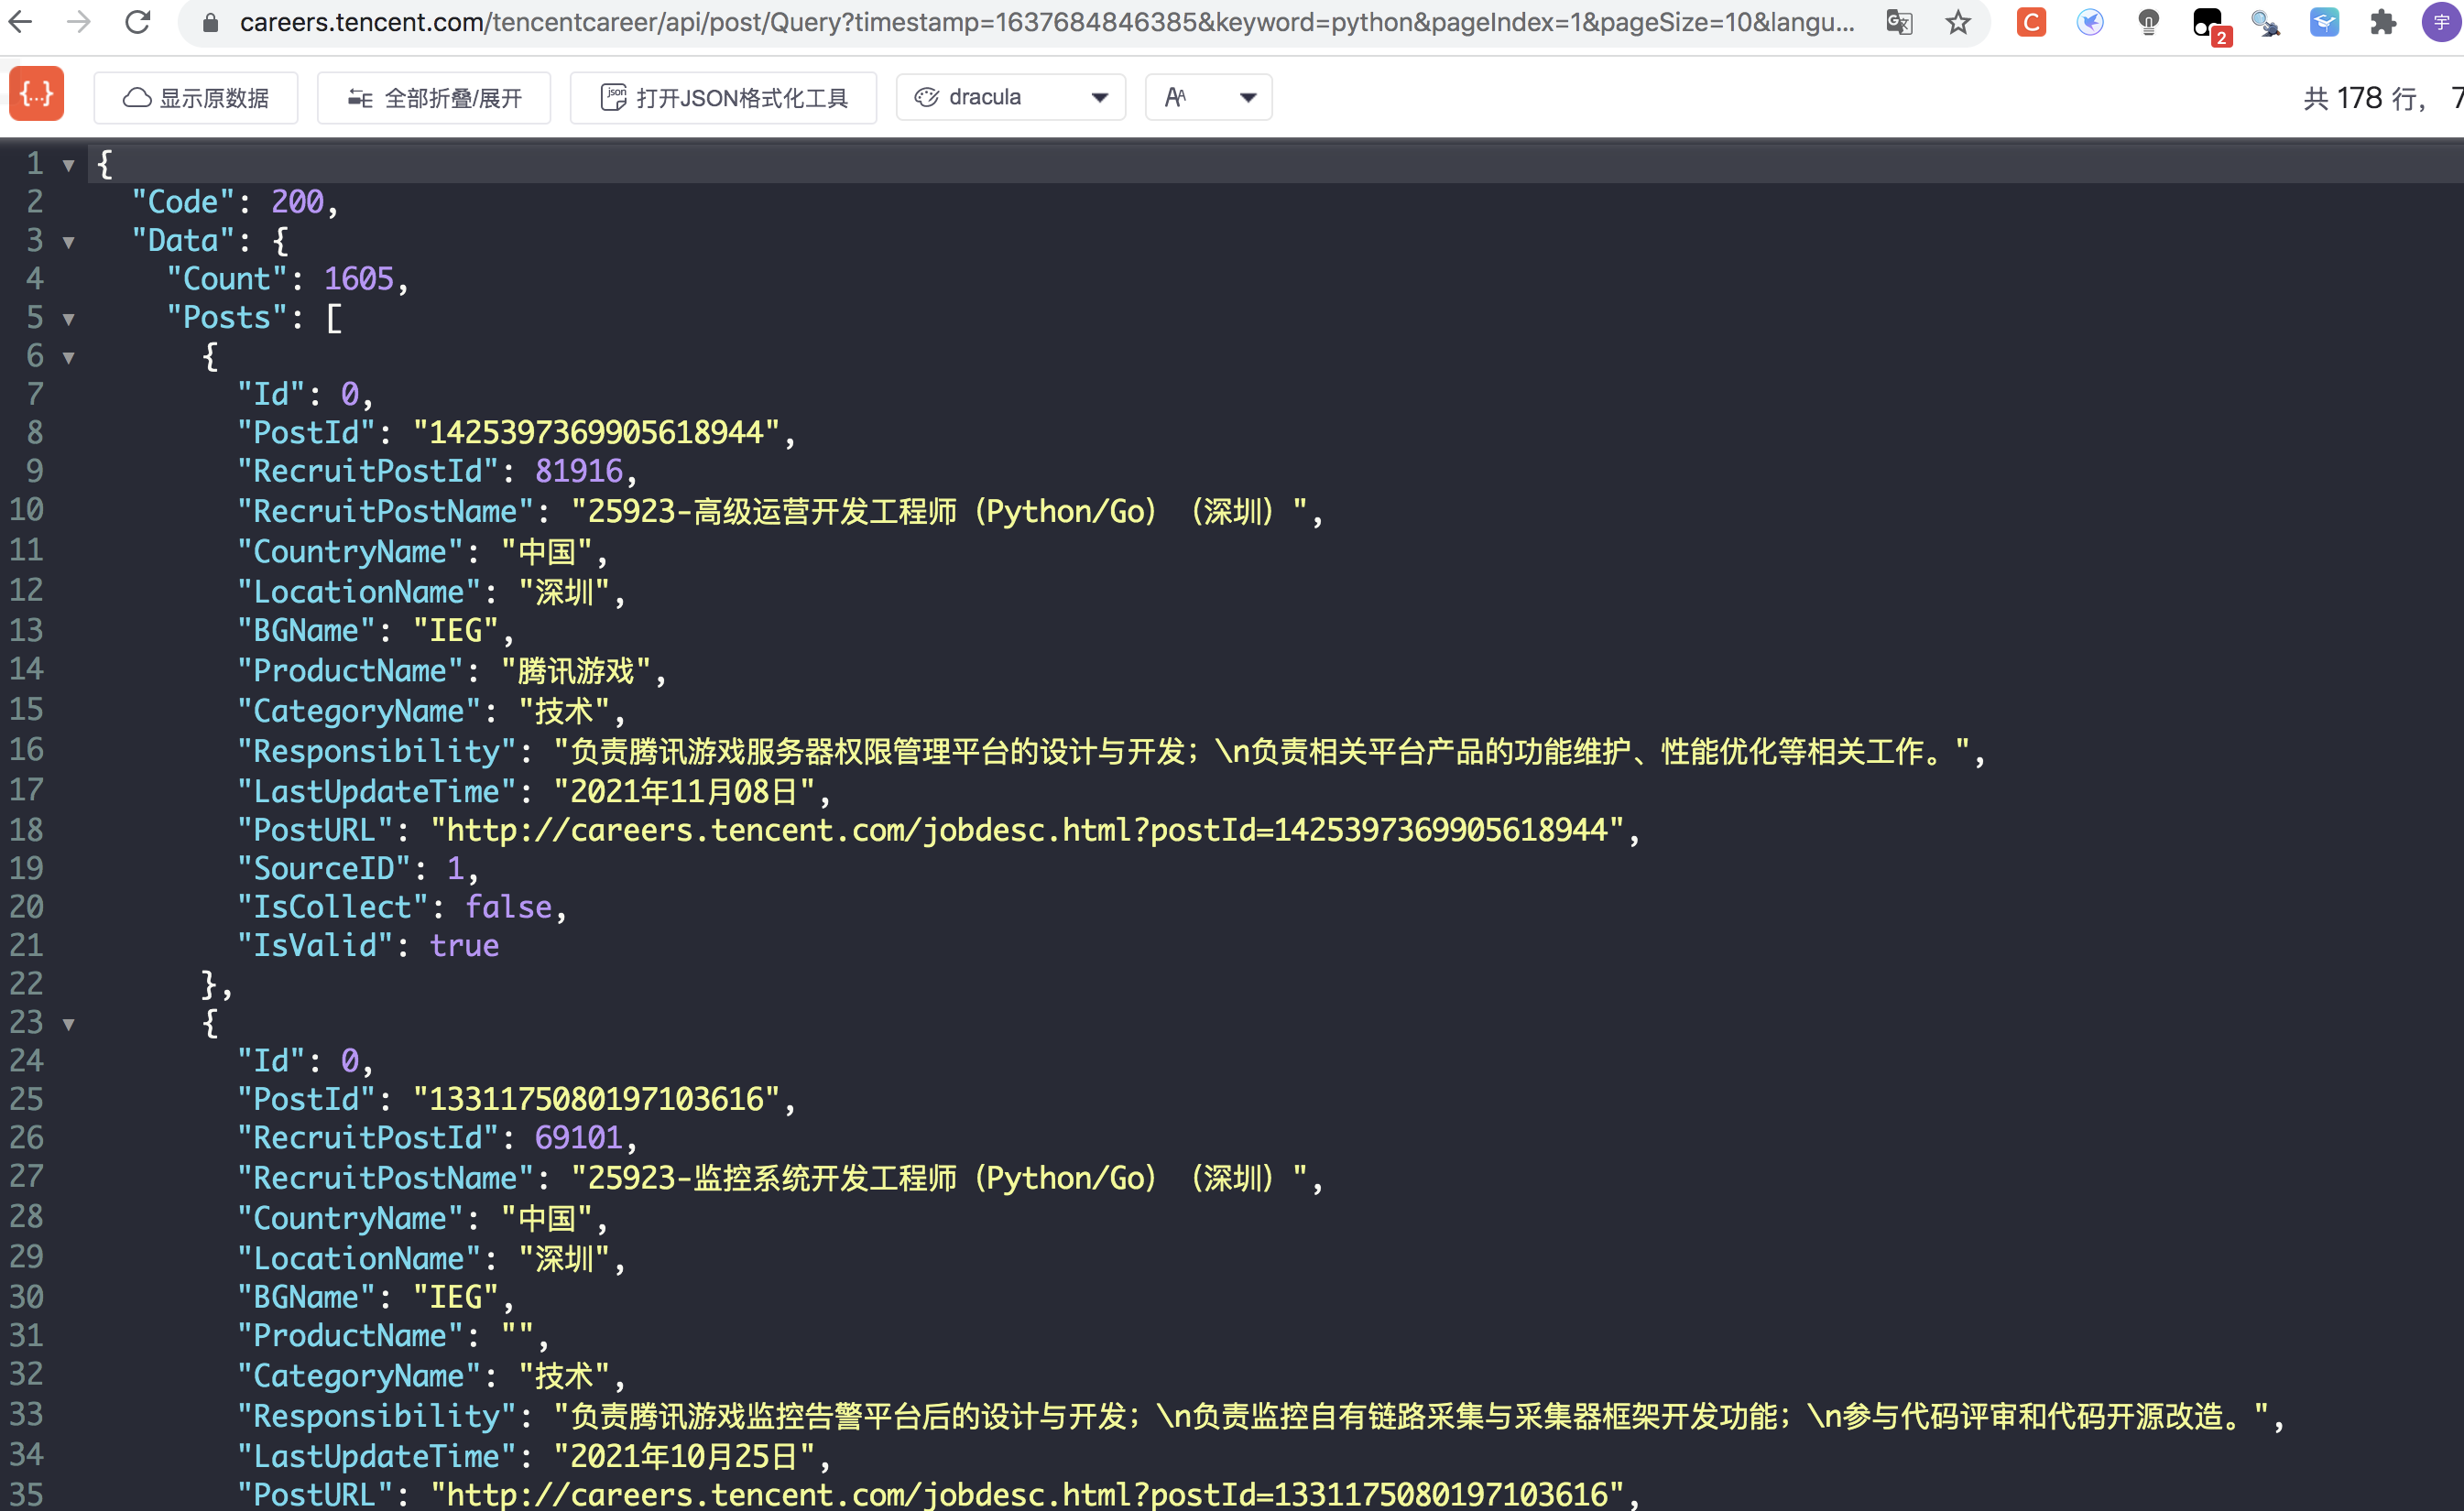Image resolution: width=2464 pixels, height=1511 pixels.
Task: Open the dracula theme dropdown
Action: click(x=1010, y=97)
